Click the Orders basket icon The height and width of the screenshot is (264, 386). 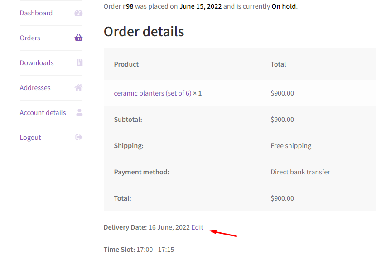click(x=78, y=38)
